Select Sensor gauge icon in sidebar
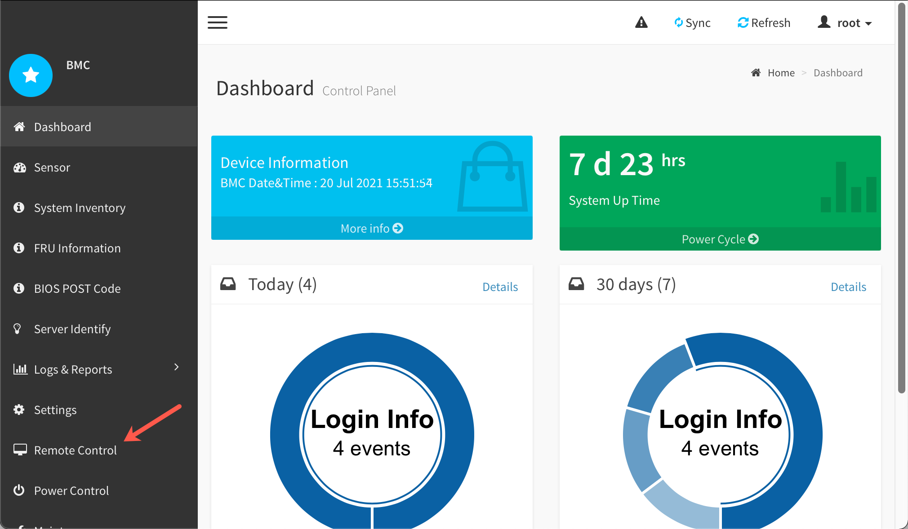 (20, 168)
